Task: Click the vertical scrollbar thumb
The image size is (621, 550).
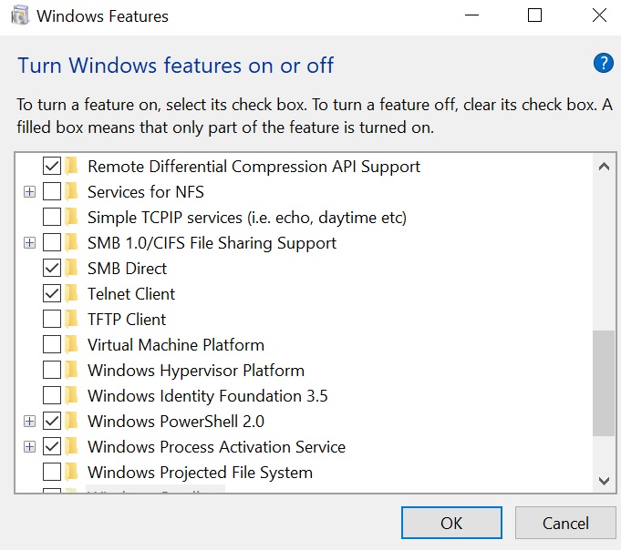Action: point(603,382)
